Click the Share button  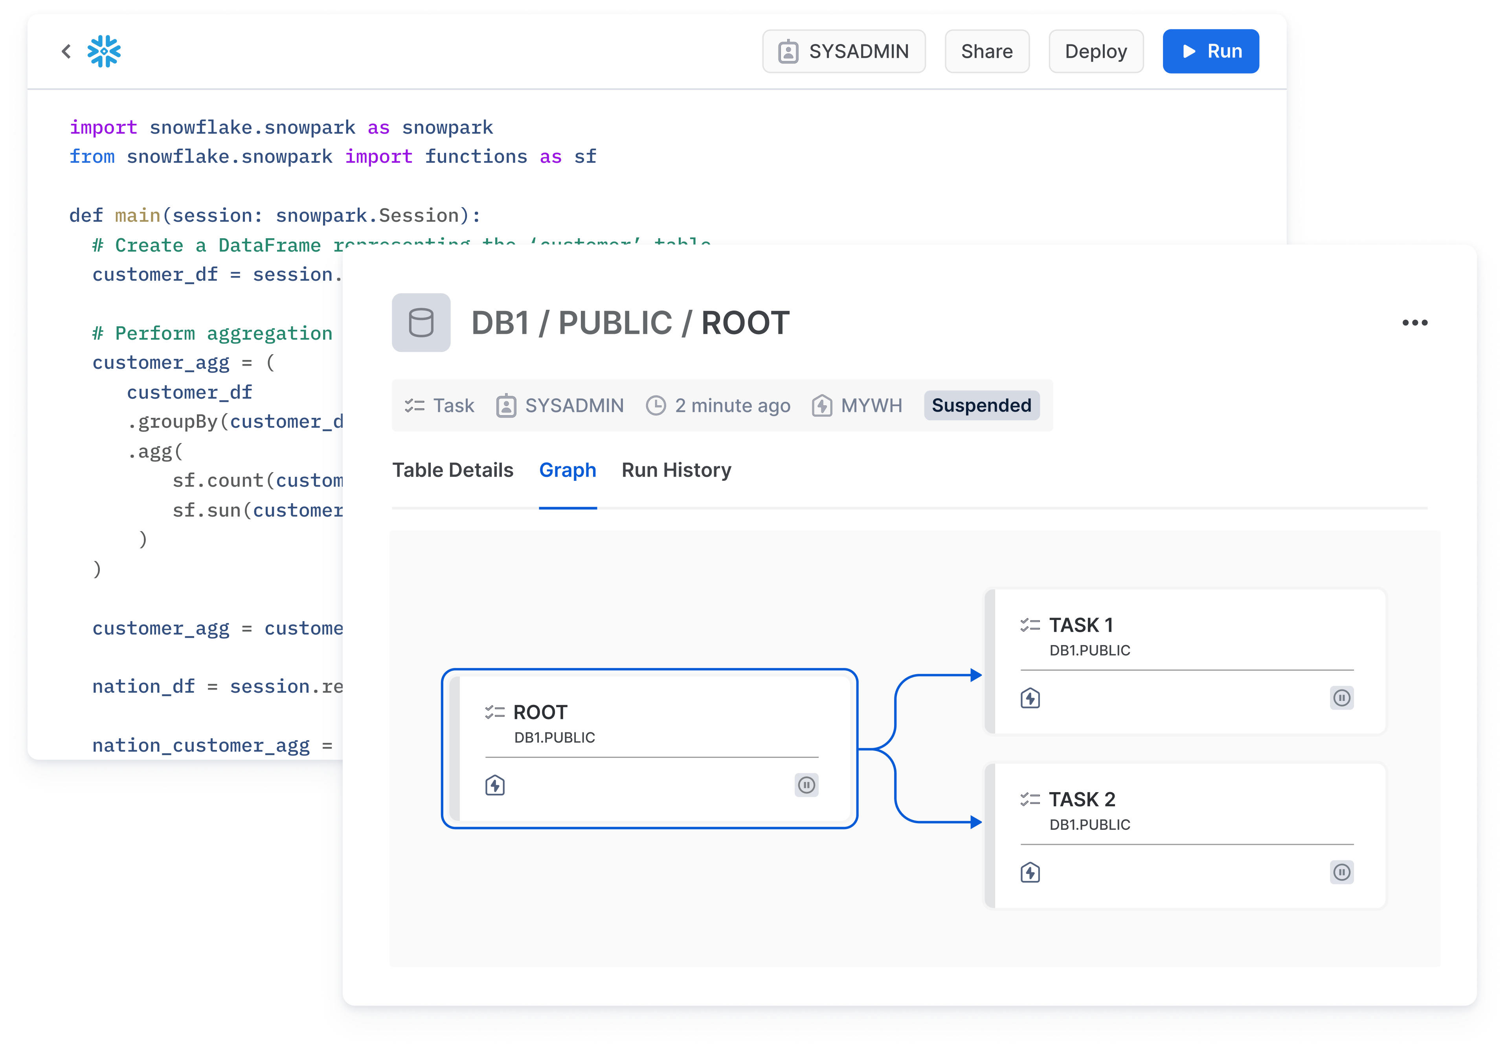(x=986, y=51)
